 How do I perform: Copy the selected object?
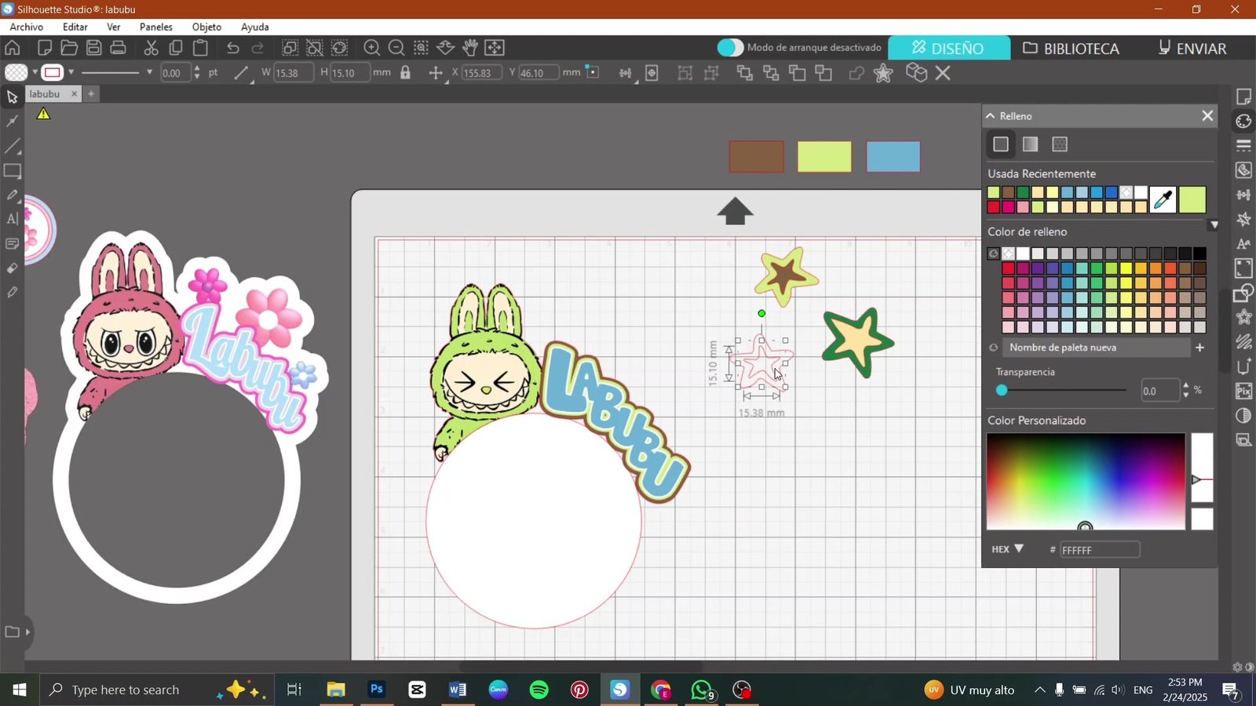click(x=176, y=48)
